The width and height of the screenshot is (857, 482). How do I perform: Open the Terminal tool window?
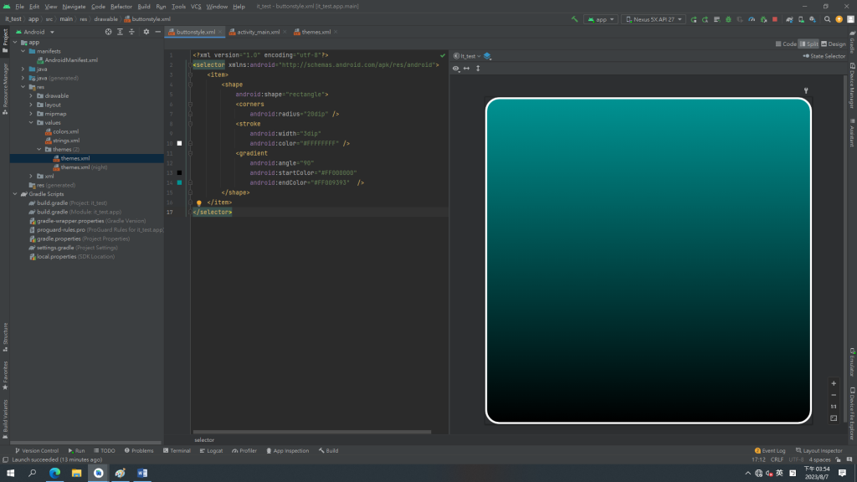[177, 451]
